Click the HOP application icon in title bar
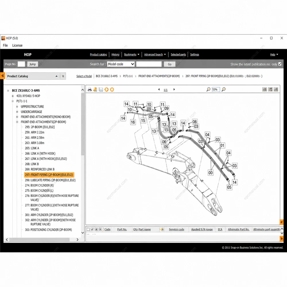The width and height of the screenshot is (287, 287). click(x=3, y=38)
